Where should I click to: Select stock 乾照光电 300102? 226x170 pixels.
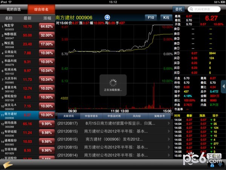27,71
